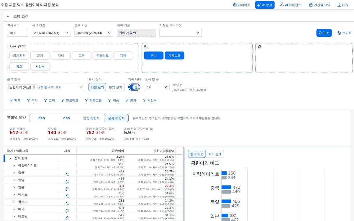Select the CEO role tab

pos(42,118)
